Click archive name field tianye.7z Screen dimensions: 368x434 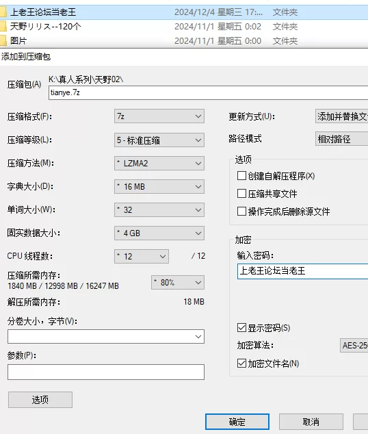[209, 92]
